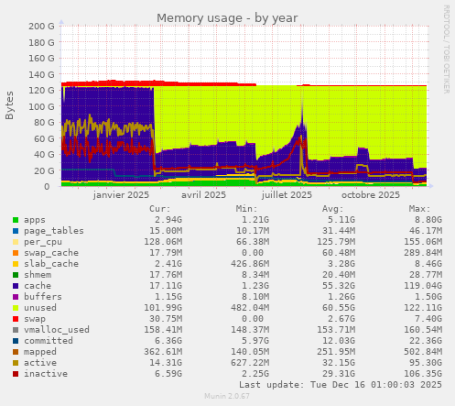Screen dimensions: 455x406
Task: Click the Min: column header
Action: pos(246,209)
